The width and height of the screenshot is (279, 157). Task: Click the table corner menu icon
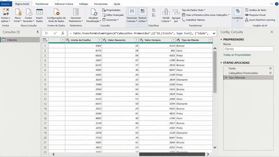click(x=45, y=40)
